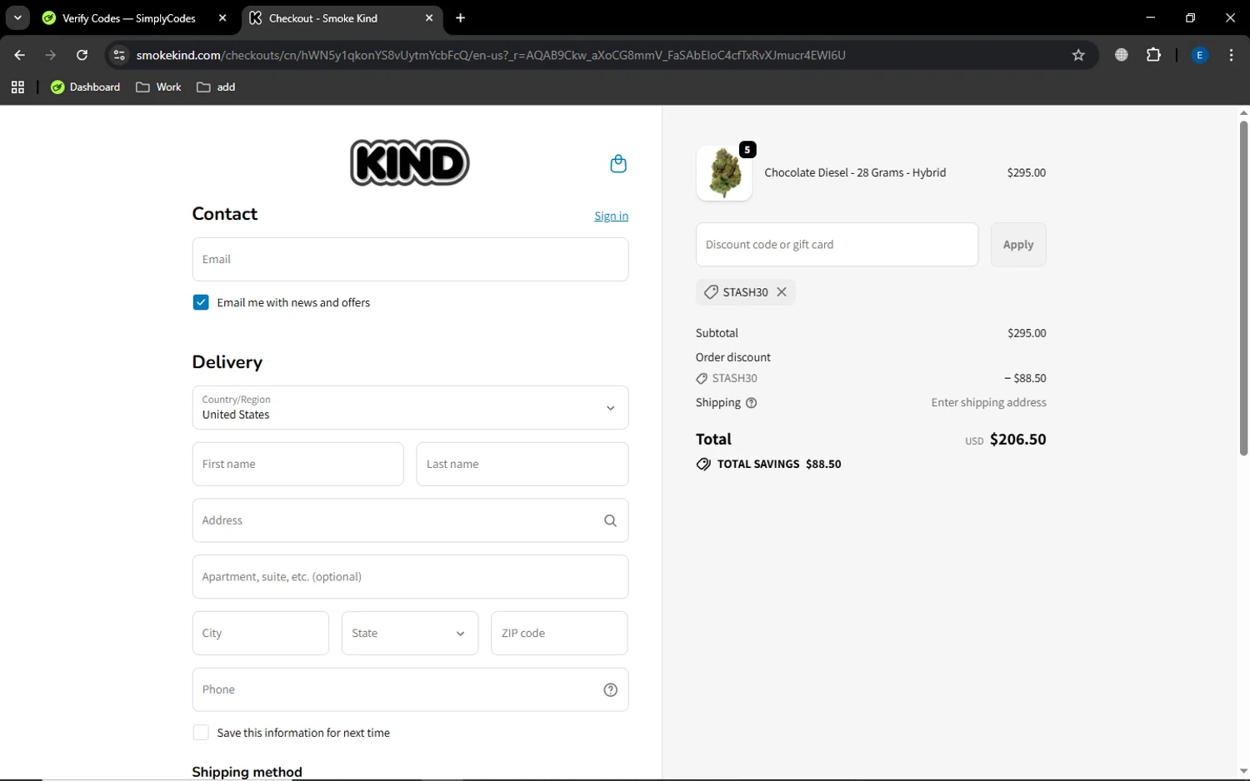Click the globe icon next to extensions
This screenshot has height=781, width=1250.
click(x=1122, y=55)
